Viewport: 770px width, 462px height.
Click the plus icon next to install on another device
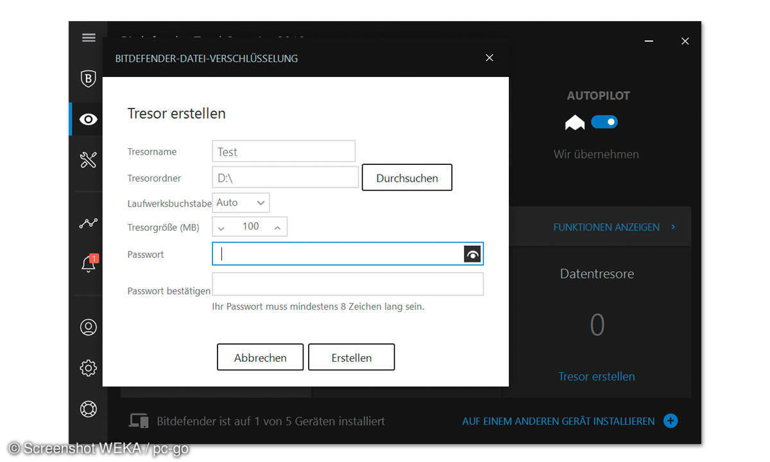(x=671, y=421)
